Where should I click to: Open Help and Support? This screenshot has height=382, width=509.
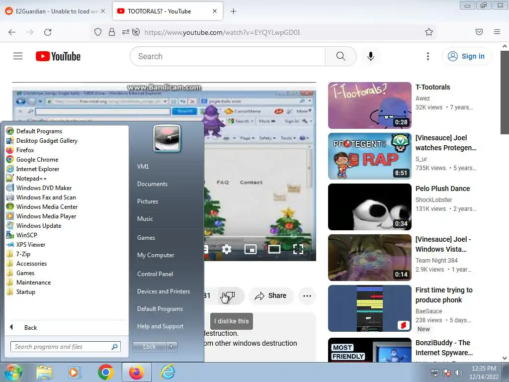[x=161, y=326]
